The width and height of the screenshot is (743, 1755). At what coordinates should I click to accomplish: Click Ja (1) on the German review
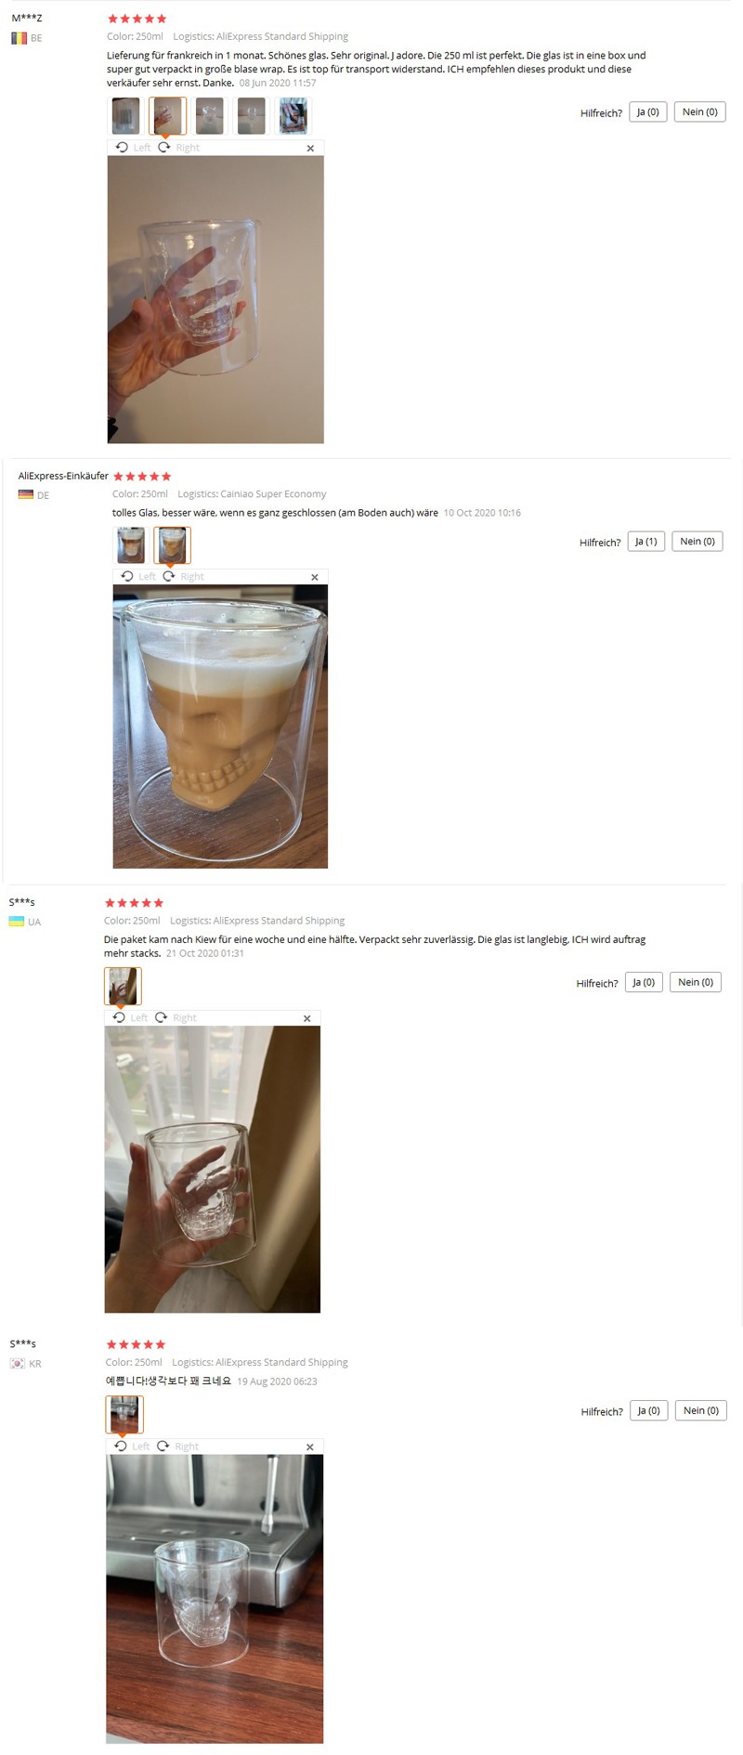pyautogui.click(x=646, y=542)
